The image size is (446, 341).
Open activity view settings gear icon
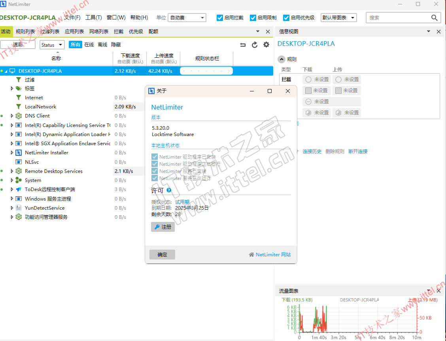point(266,45)
